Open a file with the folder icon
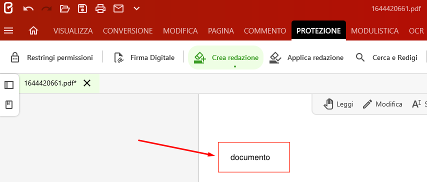Viewport: 427px width, 182px height. [x=65, y=8]
